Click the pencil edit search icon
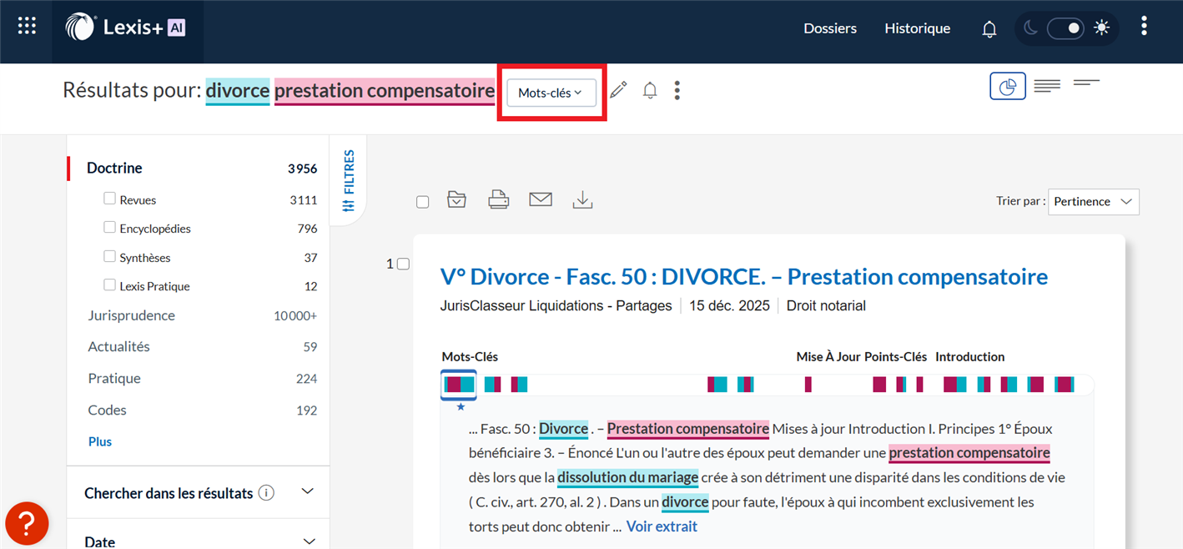Viewport: 1183px width, 549px height. point(618,90)
